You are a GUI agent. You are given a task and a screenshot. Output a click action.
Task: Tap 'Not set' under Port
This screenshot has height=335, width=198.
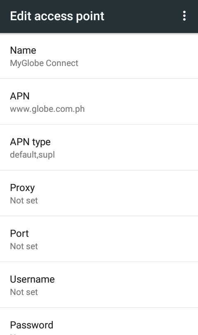24,246
